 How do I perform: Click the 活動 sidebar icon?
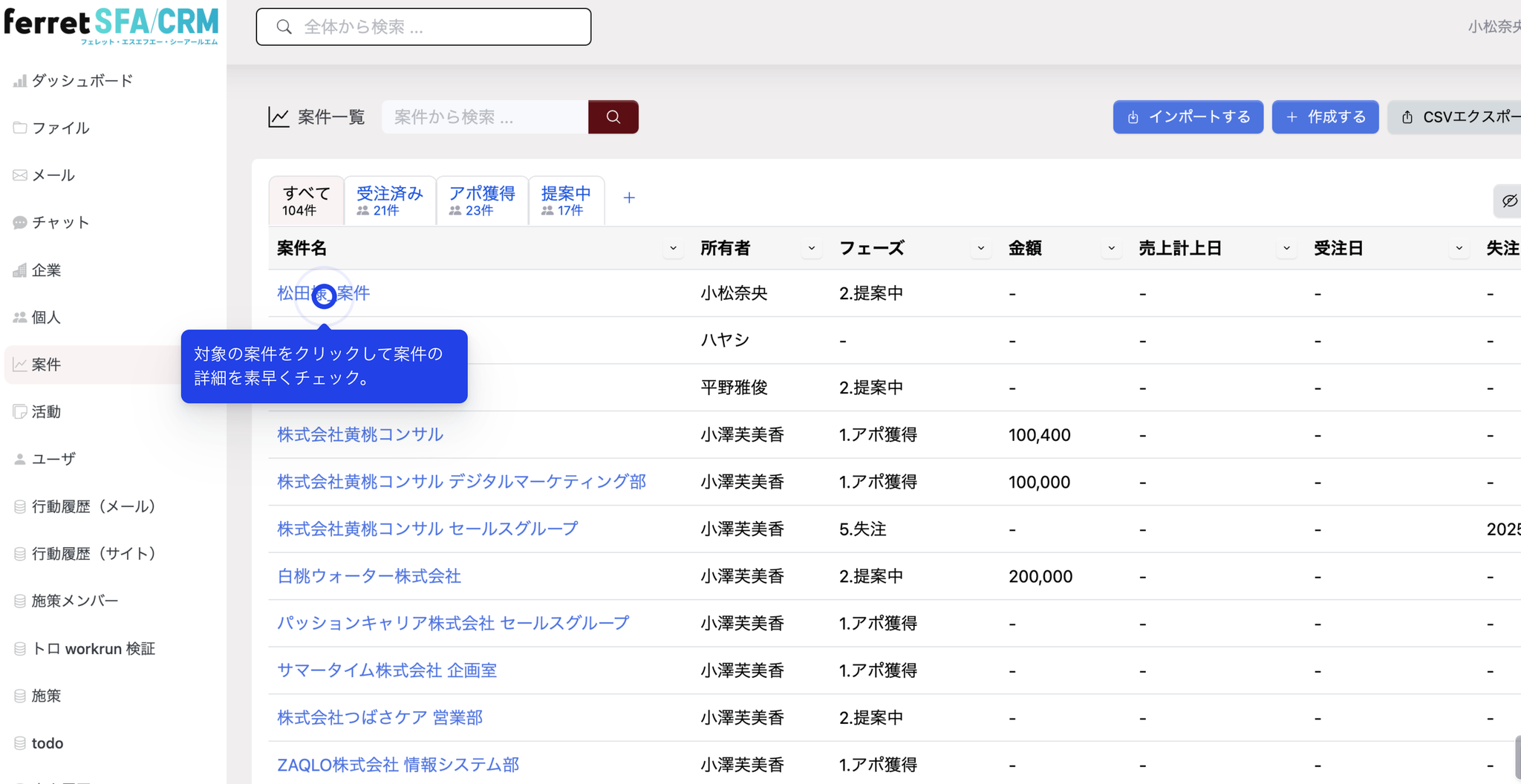[x=20, y=411]
